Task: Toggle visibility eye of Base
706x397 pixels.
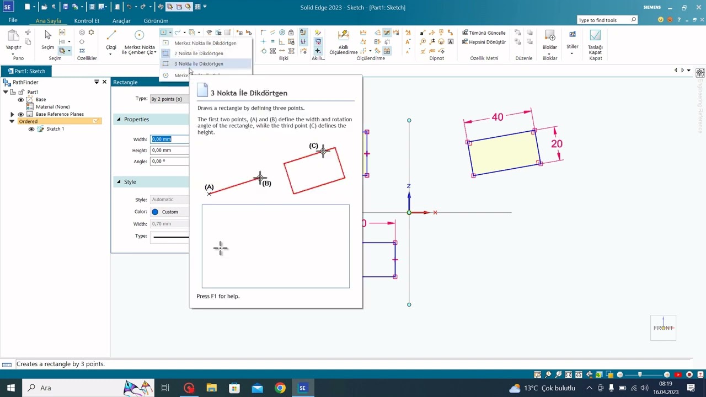Action: coord(21,99)
